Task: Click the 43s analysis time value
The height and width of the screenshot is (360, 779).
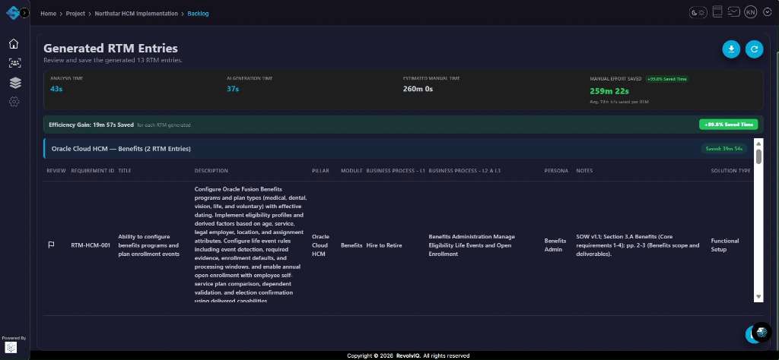Action: coord(56,89)
